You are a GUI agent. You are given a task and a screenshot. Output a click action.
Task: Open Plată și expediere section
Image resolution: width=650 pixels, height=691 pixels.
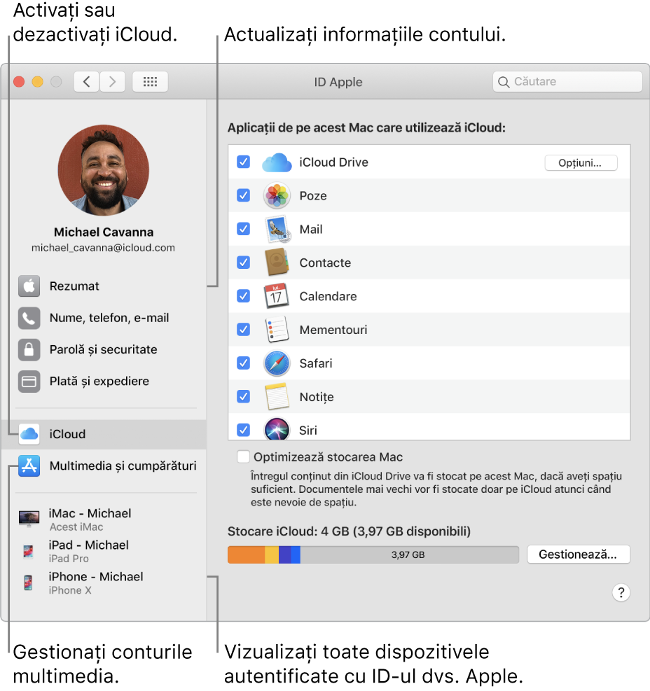[x=104, y=381]
